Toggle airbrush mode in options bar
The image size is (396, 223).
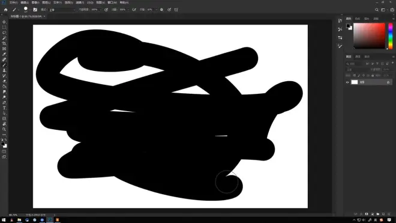click(134, 10)
